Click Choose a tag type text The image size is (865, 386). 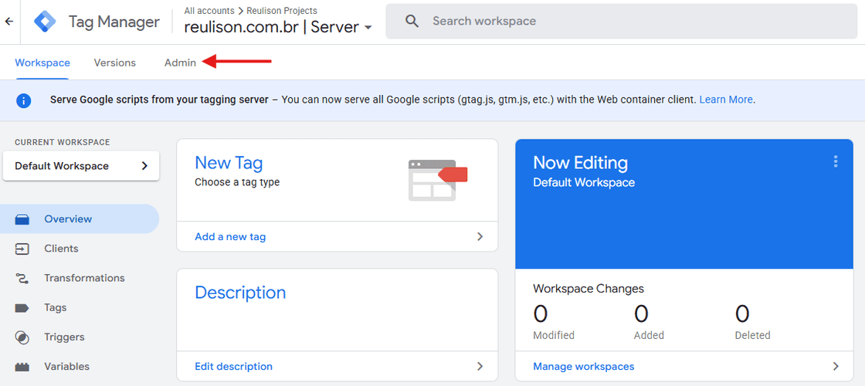[x=237, y=182]
